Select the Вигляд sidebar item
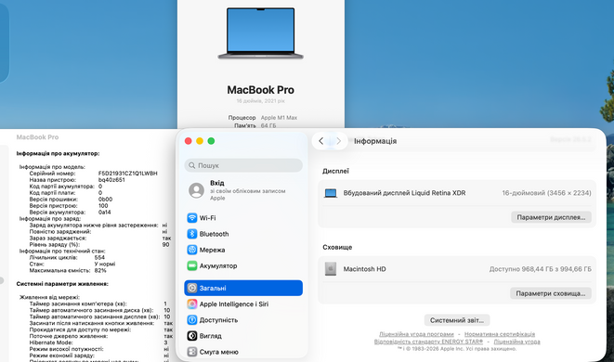Screen dimensions: 614x362 point(243,336)
